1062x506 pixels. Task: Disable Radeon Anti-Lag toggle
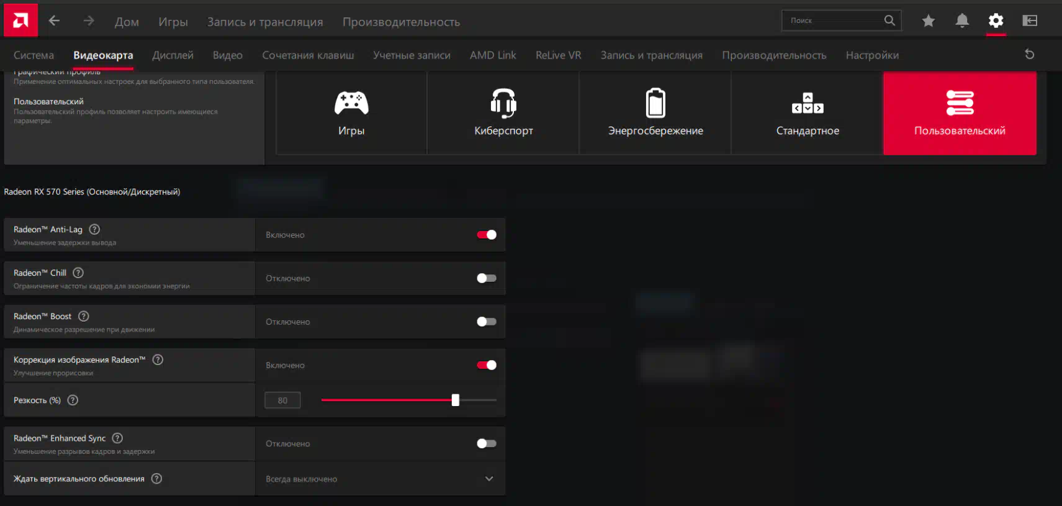pos(487,235)
